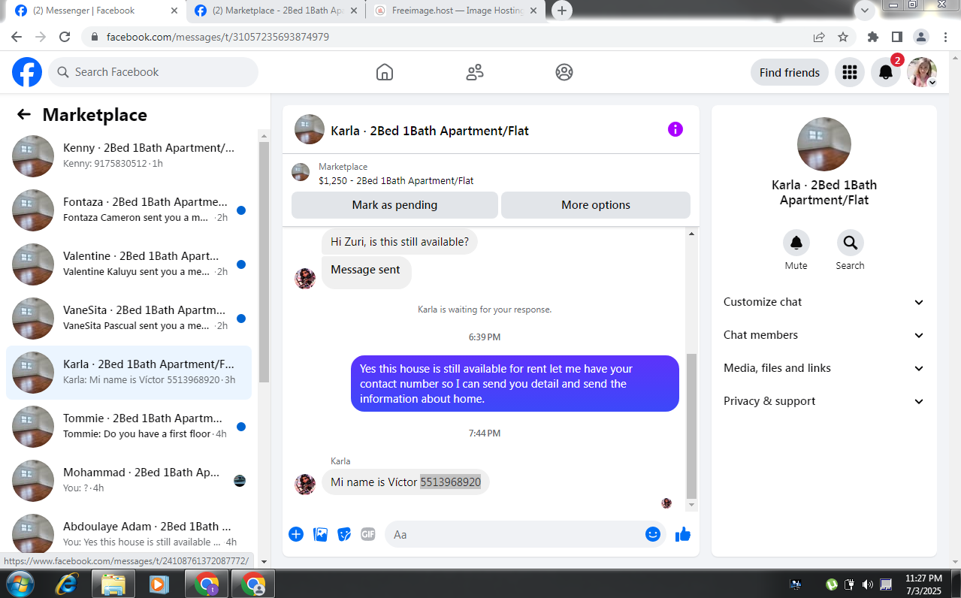This screenshot has height=598, width=961.
Task: Choose a GIF from the composer
Action: tap(368, 534)
